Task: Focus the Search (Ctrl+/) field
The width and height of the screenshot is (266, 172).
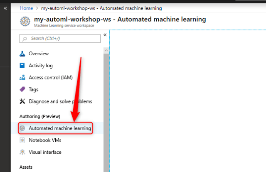Action: pyautogui.click(x=60, y=39)
